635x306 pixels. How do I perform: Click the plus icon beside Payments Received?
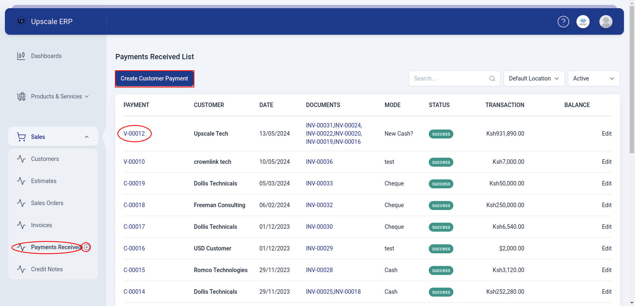coord(86,247)
